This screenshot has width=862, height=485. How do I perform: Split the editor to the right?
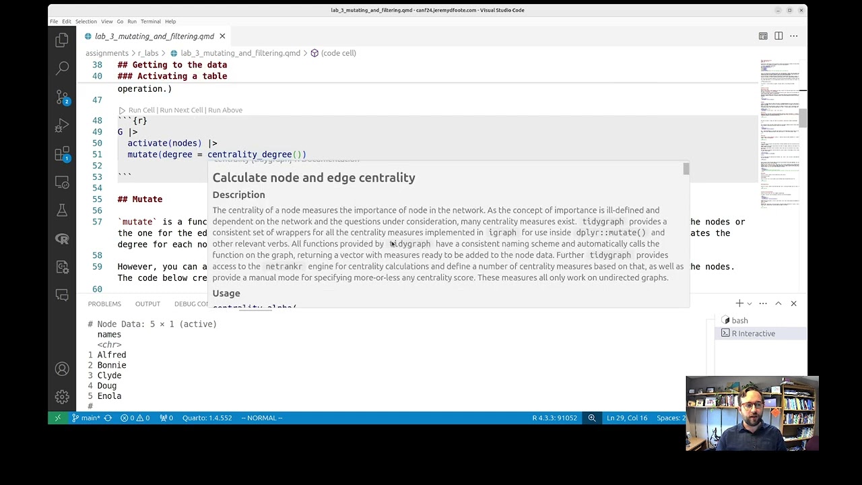pyautogui.click(x=778, y=36)
